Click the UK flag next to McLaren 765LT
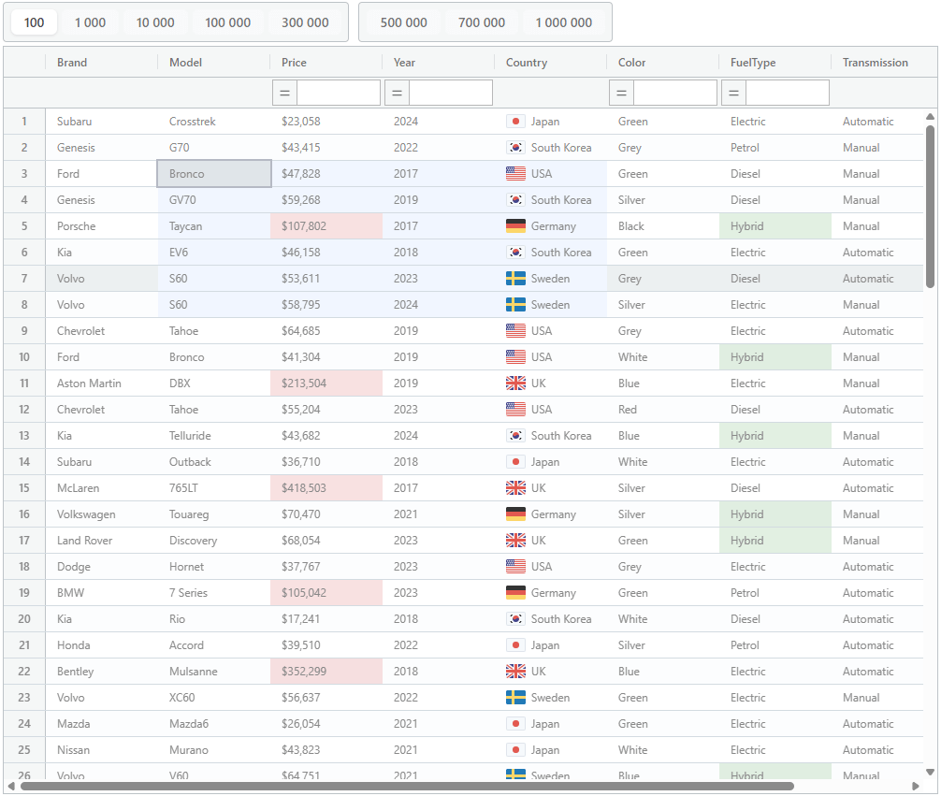 click(515, 487)
